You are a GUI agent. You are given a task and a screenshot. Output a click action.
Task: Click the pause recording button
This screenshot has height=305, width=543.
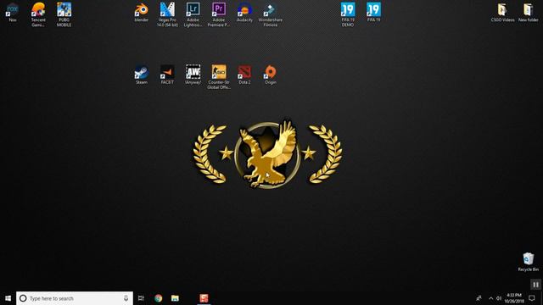tap(535, 285)
